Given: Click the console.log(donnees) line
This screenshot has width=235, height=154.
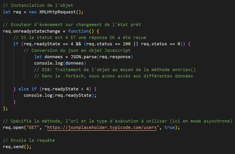Looking at the screenshot, I should point(60,63).
